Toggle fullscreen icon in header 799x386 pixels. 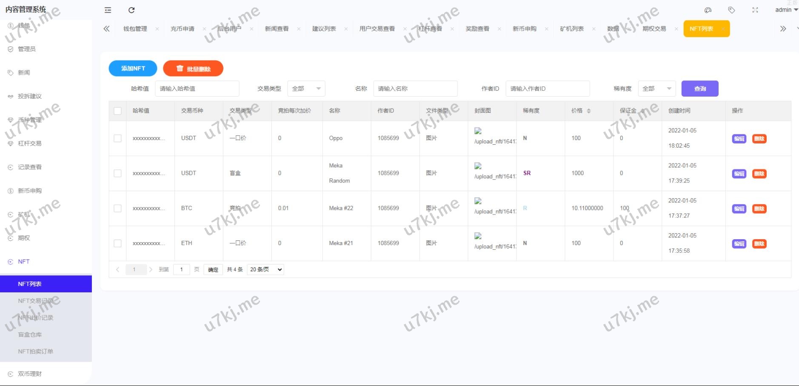click(755, 10)
